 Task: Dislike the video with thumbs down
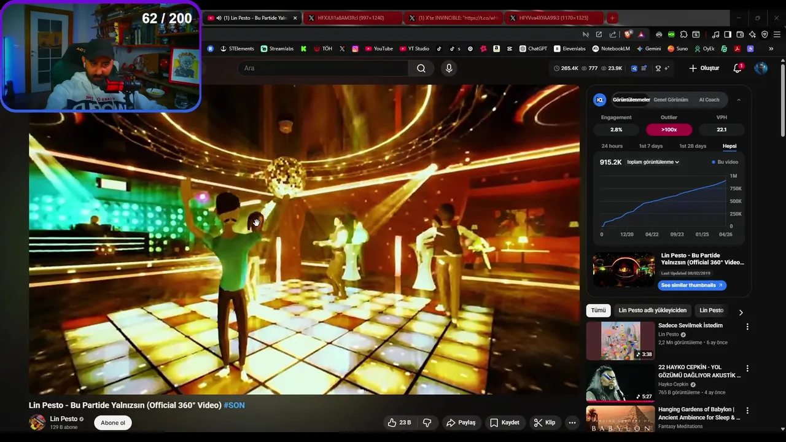coord(427,422)
